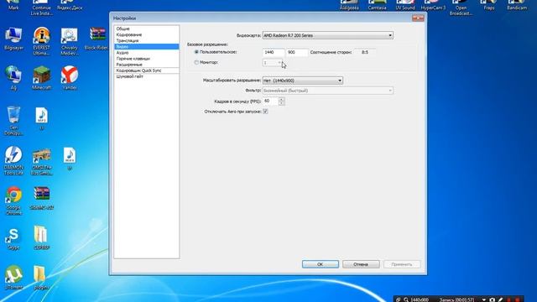Select the Пользовательское resolution radio button
The width and height of the screenshot is (537, 302).
(x=196, y=52)
